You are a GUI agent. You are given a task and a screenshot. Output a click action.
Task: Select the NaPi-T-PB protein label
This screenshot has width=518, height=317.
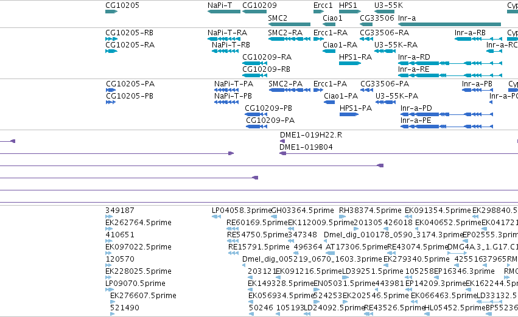(233, 96)
